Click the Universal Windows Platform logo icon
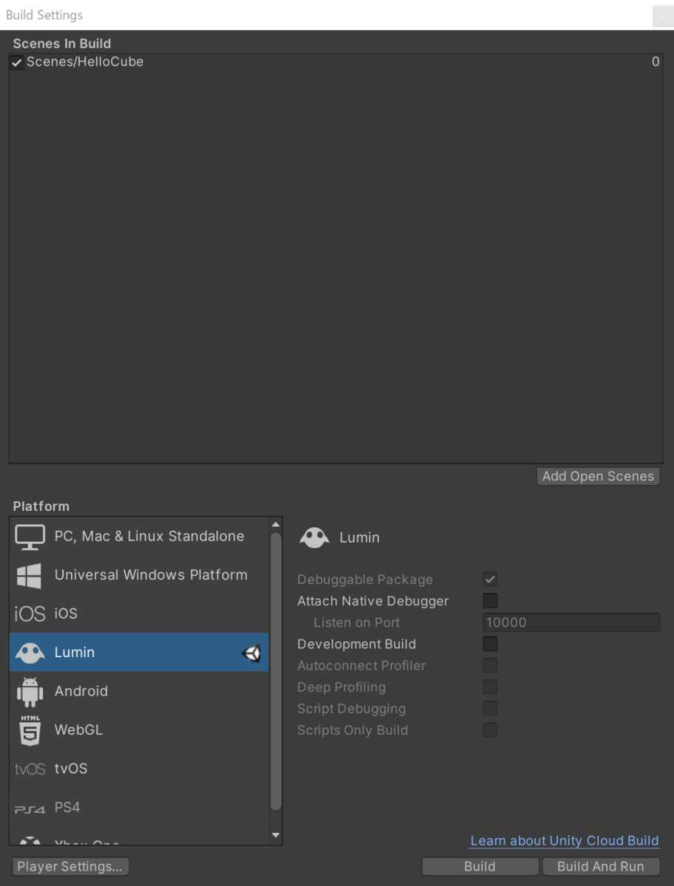The width and height of the screenshot is (674, 886). [29, 575]
